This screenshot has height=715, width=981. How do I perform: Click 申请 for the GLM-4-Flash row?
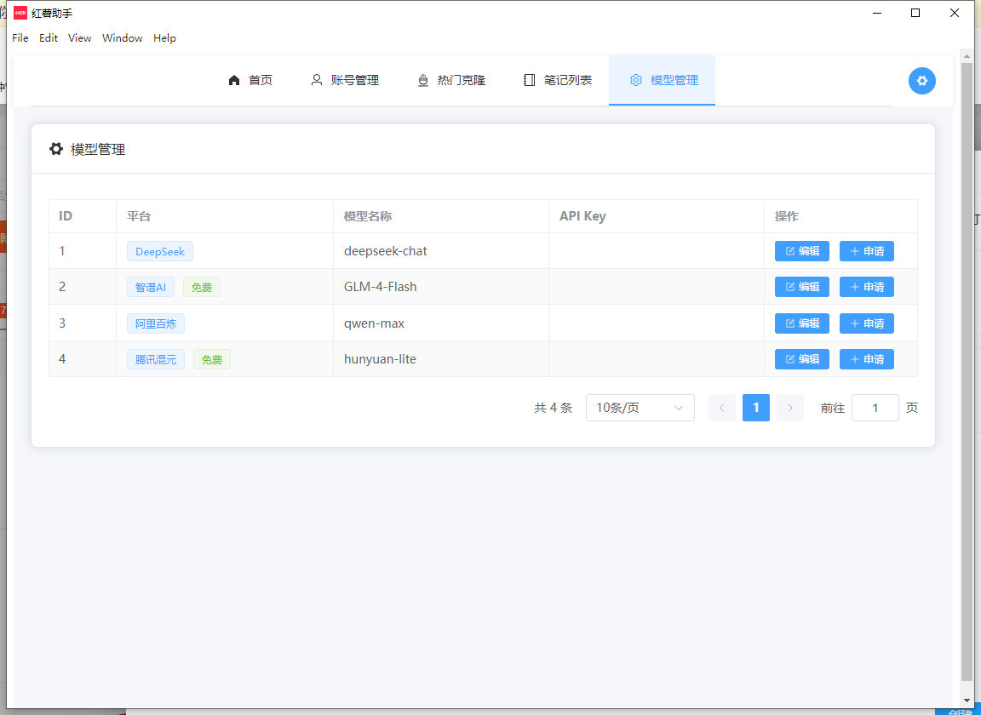click(866, 287)
